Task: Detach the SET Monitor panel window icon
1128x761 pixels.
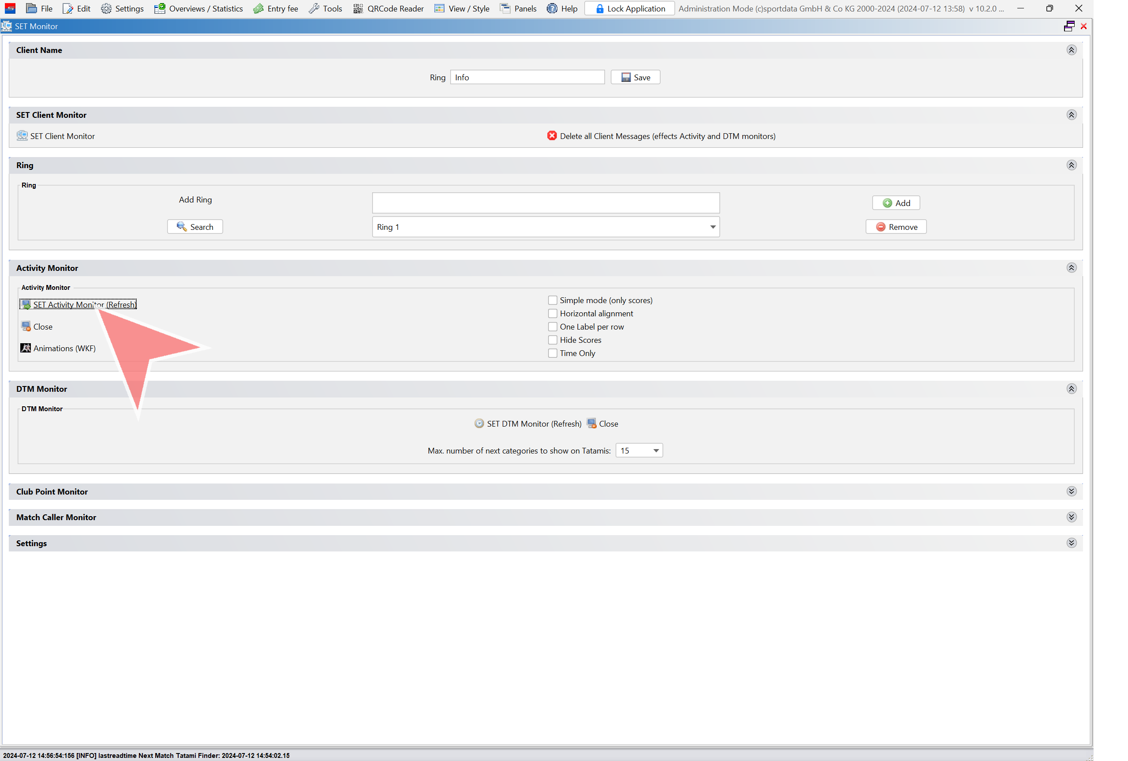Action: point(1069,26)
